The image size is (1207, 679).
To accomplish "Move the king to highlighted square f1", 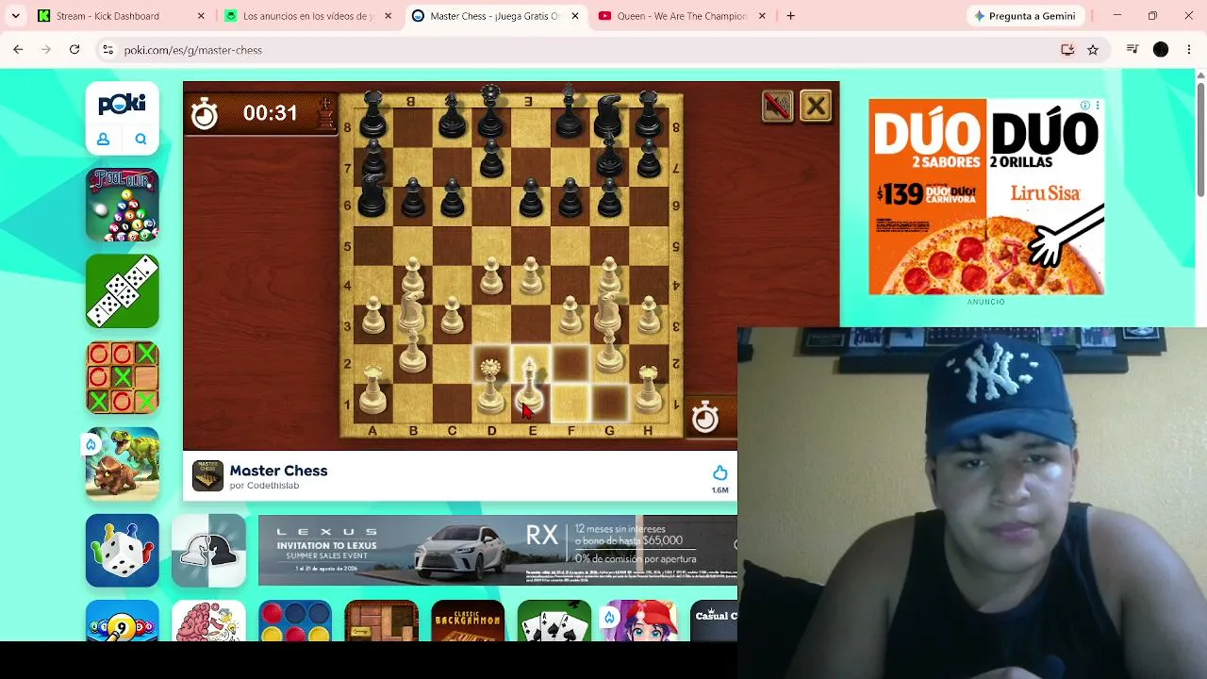I will pos(570,403).
